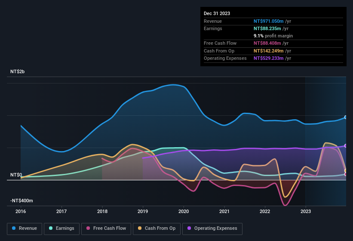This screenshot has width=353, height=241.
Task: Click the -NT$400m y-axis label
Action: point(21,201)
